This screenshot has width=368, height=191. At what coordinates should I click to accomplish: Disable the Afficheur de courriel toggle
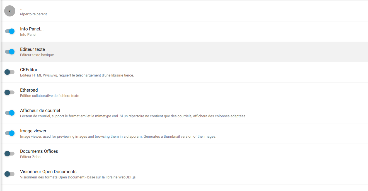10,113
